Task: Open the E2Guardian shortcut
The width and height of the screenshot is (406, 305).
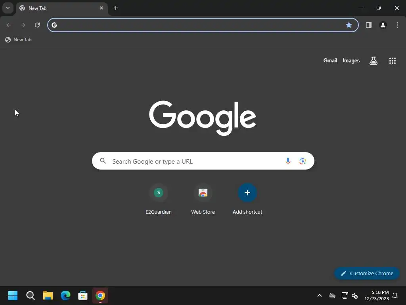Action: coord(159,199)
